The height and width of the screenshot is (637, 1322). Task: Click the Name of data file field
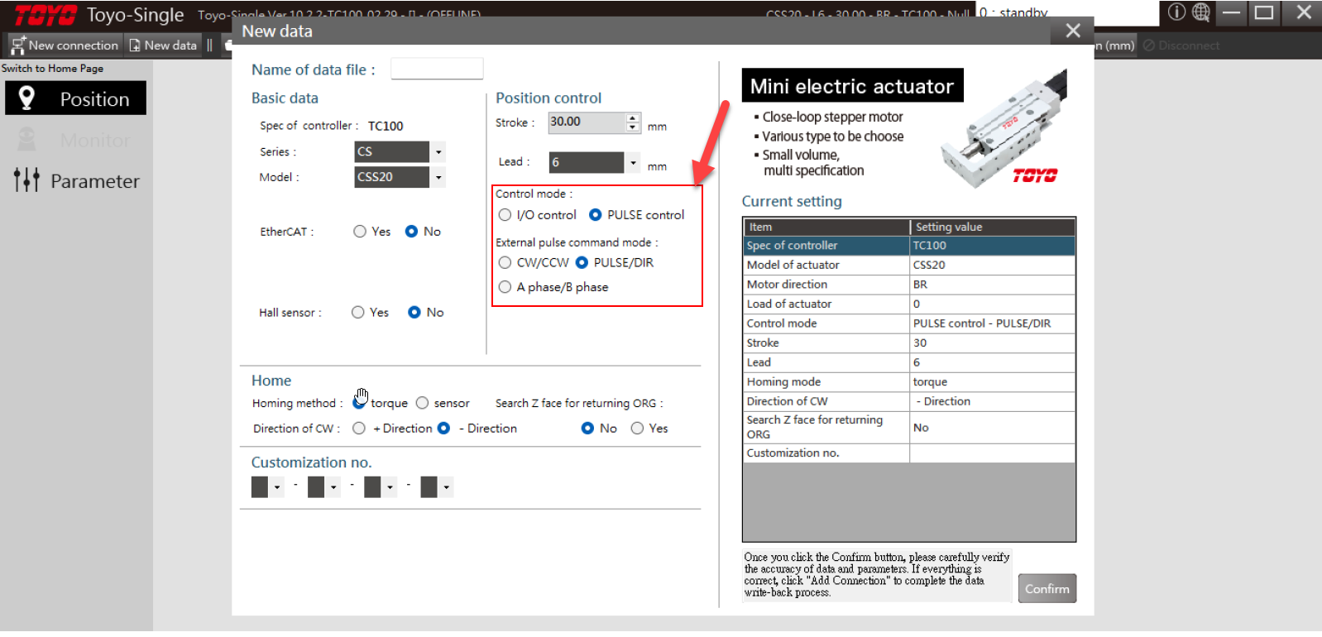pyautogui.click(x=437, y=69)
